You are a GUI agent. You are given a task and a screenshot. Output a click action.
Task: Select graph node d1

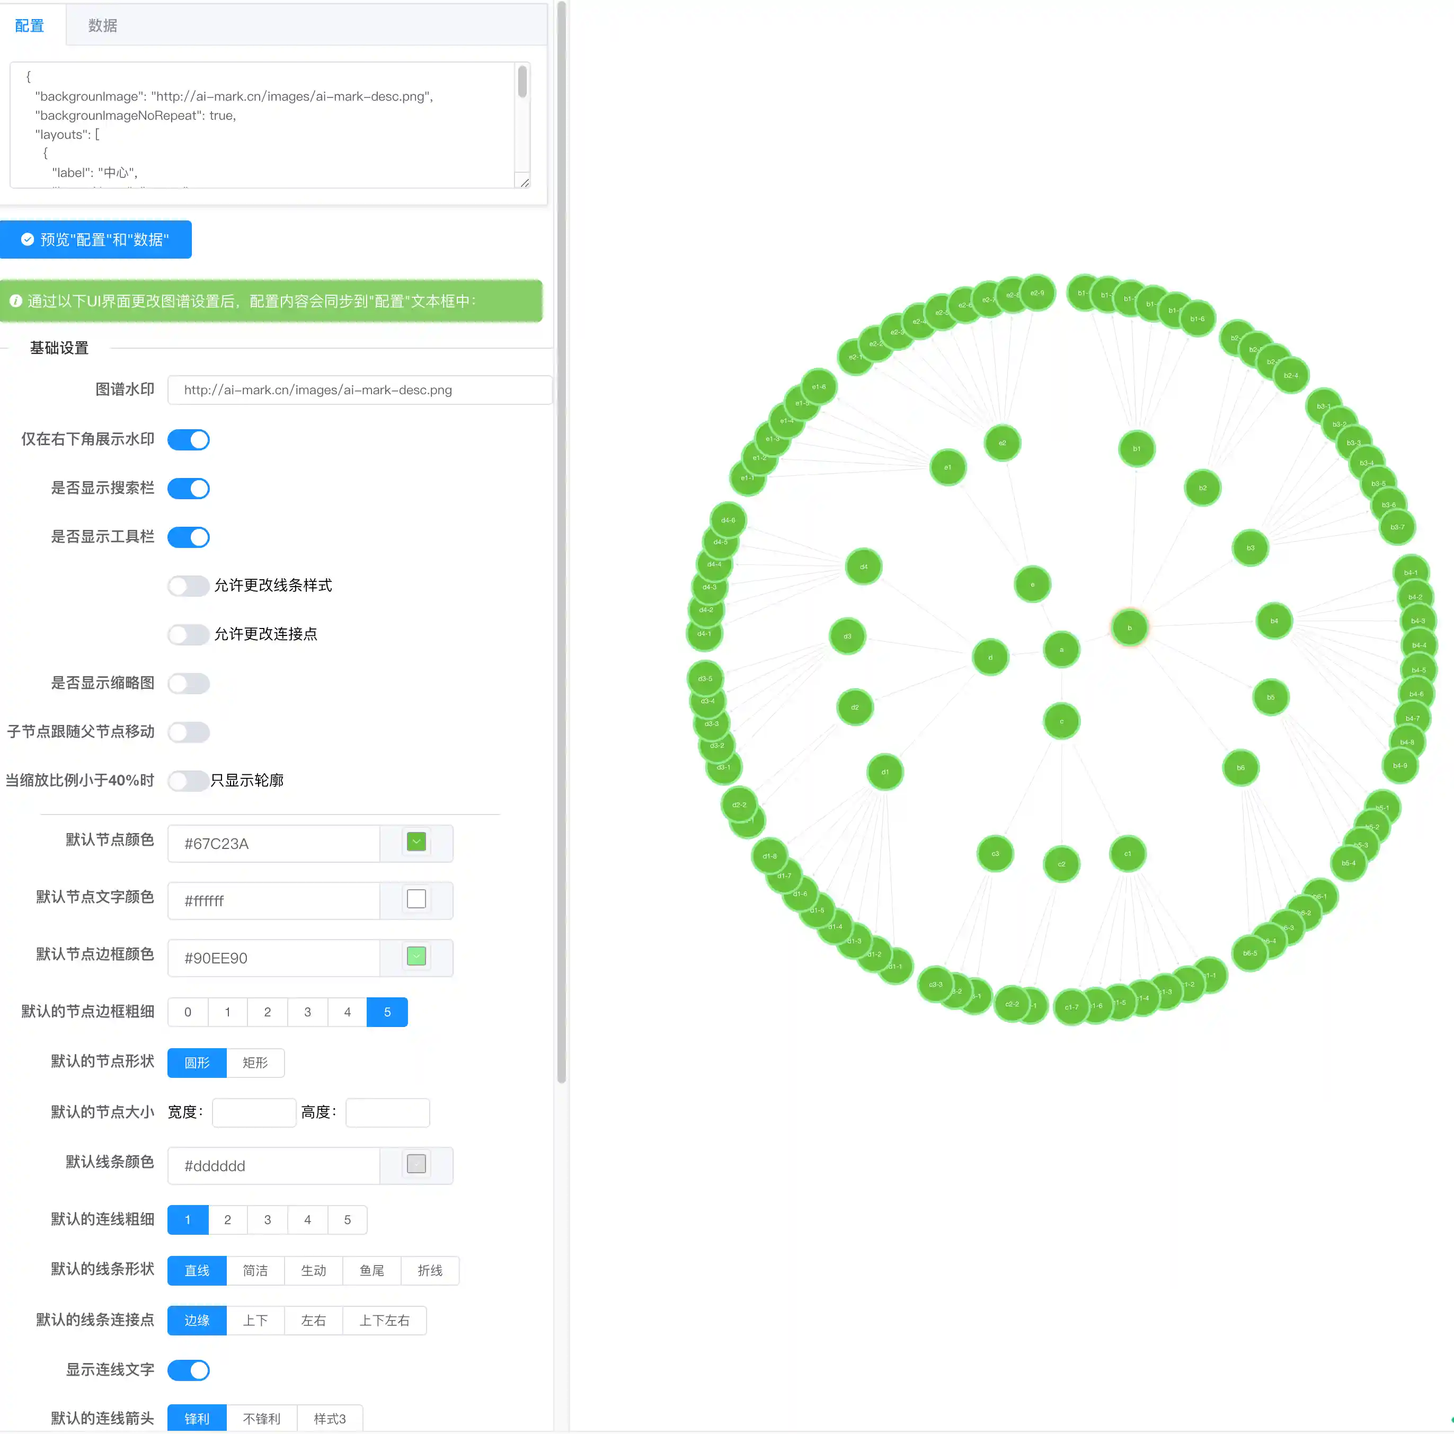885,772
